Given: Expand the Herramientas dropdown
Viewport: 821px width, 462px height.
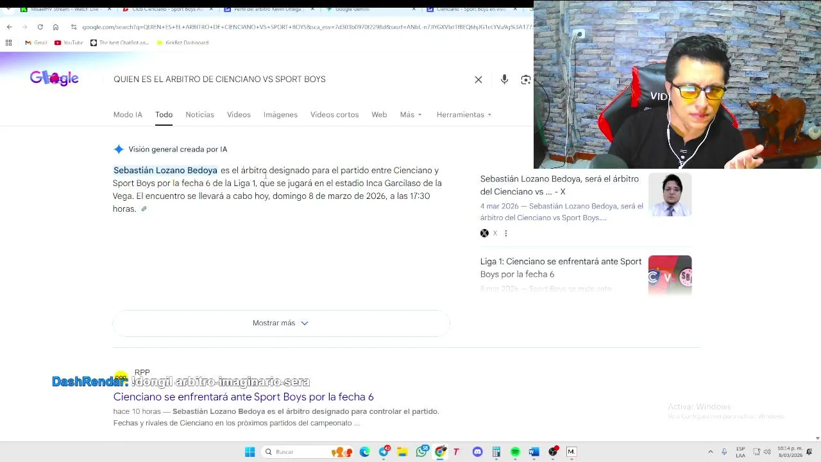Looking at the screenshot, I should pos(464,114).
